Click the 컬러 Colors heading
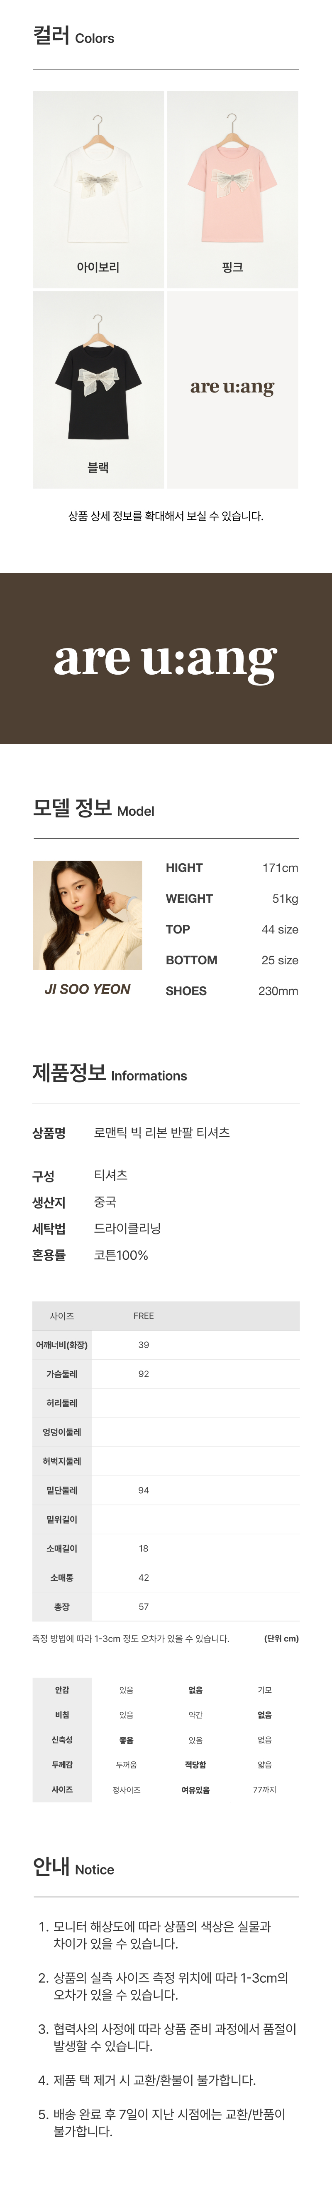 pos(73,36)
